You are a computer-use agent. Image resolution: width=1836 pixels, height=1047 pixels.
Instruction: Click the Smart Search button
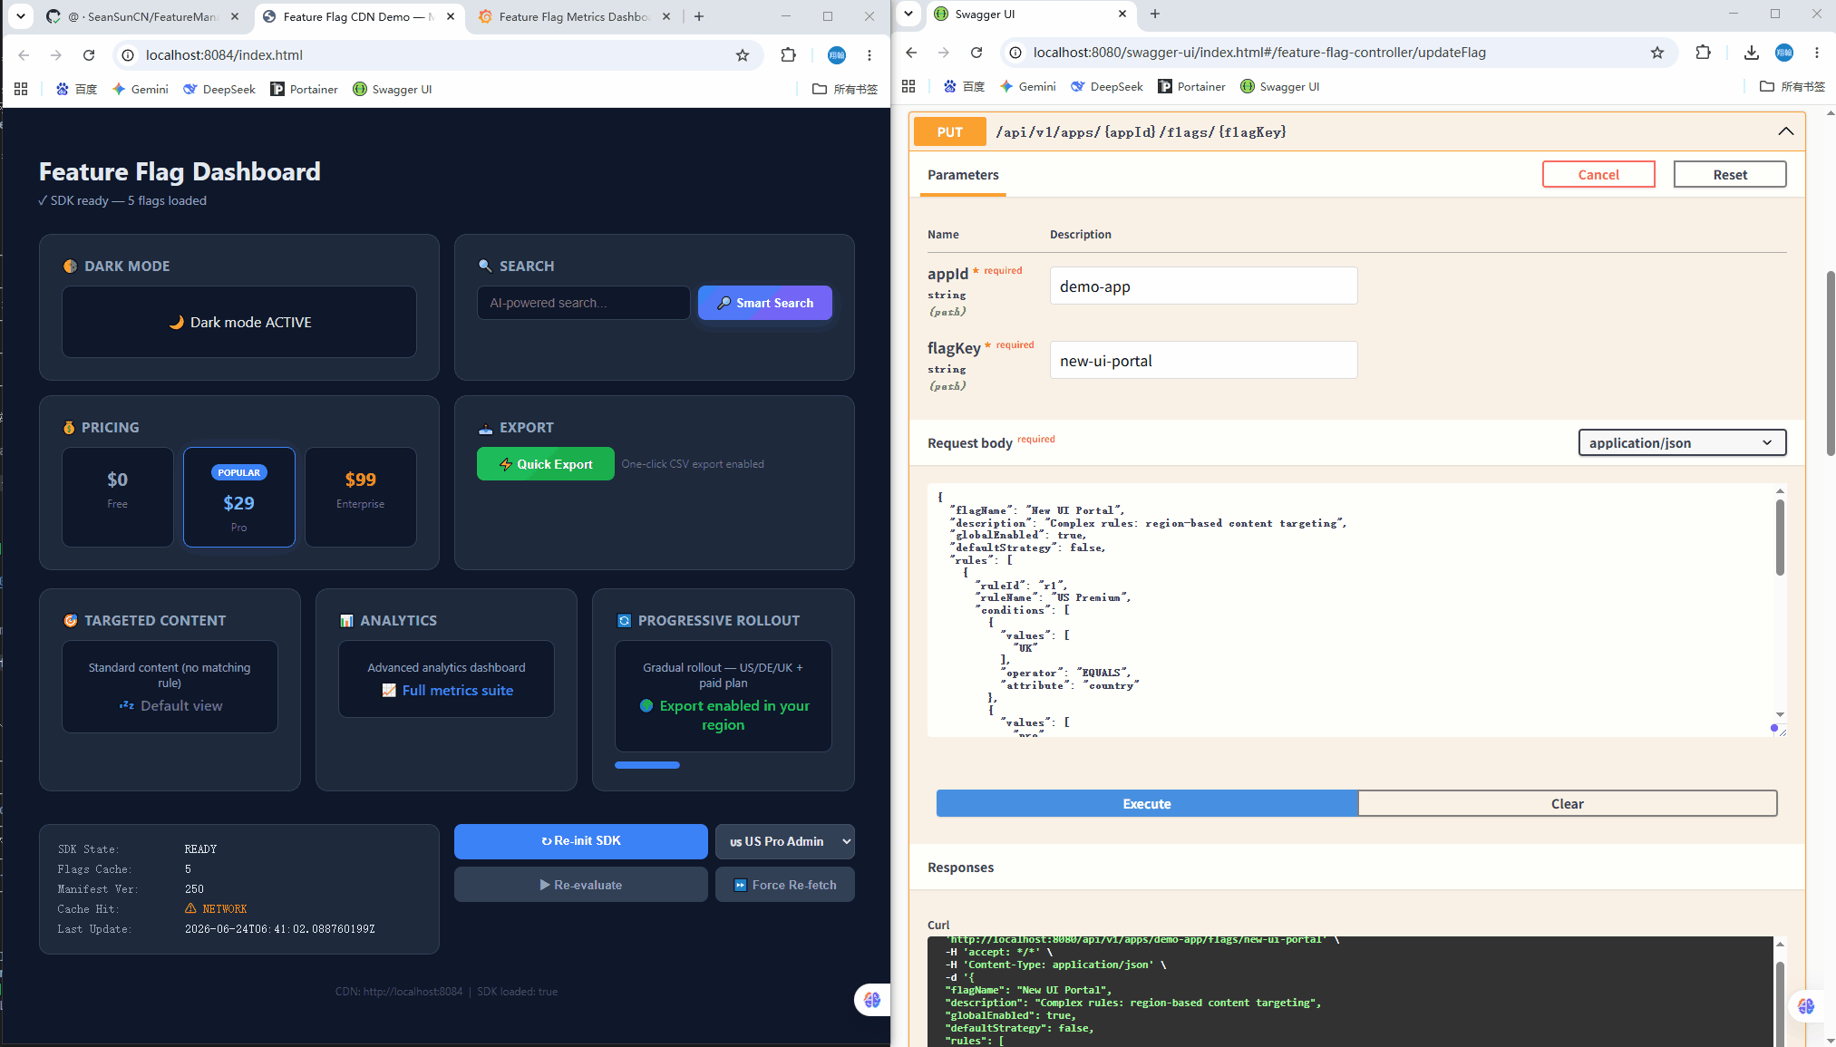click(x=765, y=303)
